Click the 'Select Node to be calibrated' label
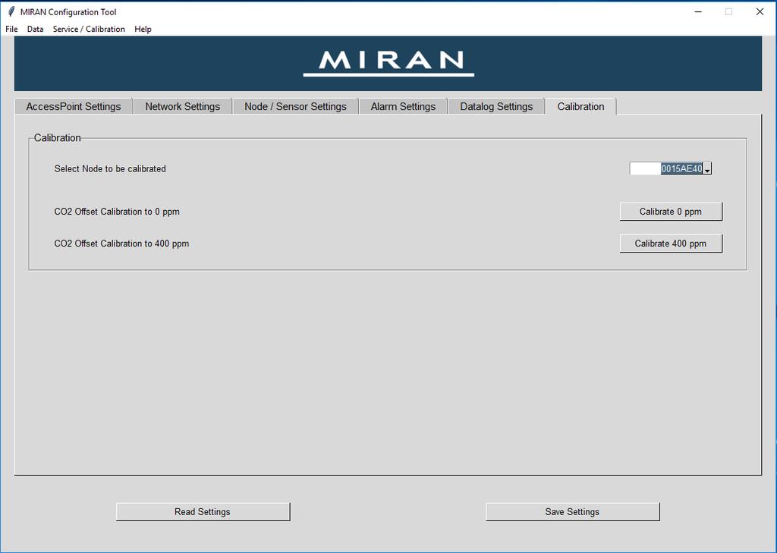Viewport: 777px width, 553px height. point(110,169)
